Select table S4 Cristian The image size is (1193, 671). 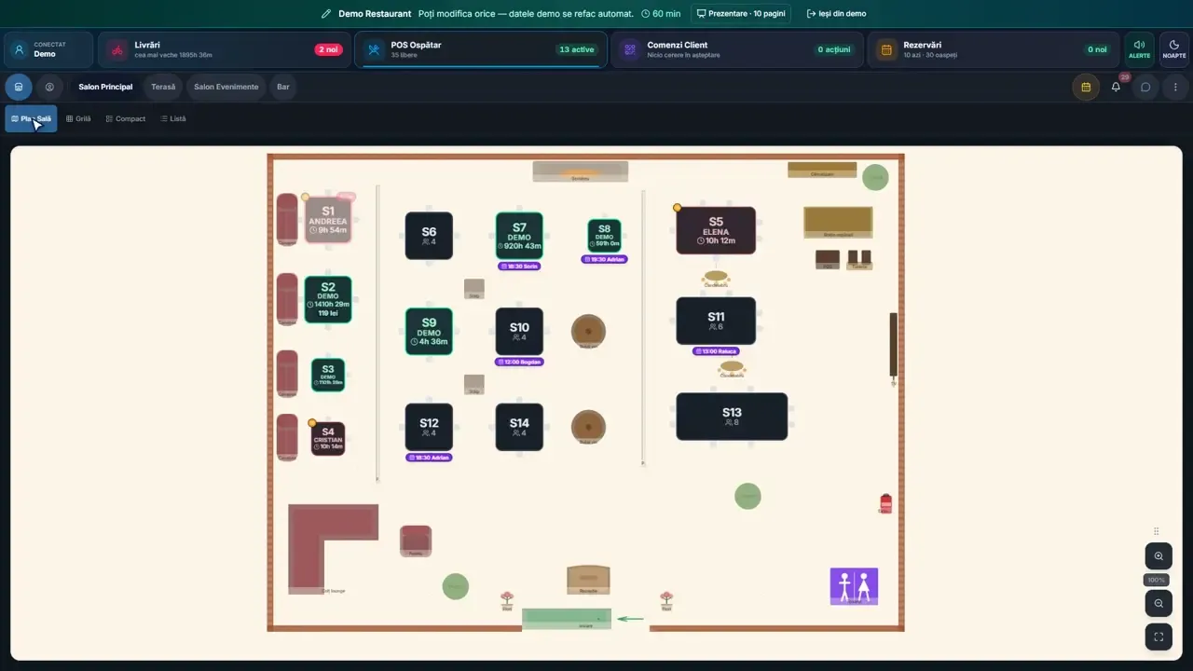pos(328,439)
